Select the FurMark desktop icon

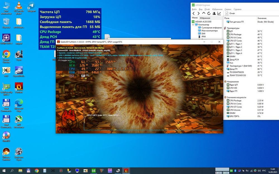[19, 88]
